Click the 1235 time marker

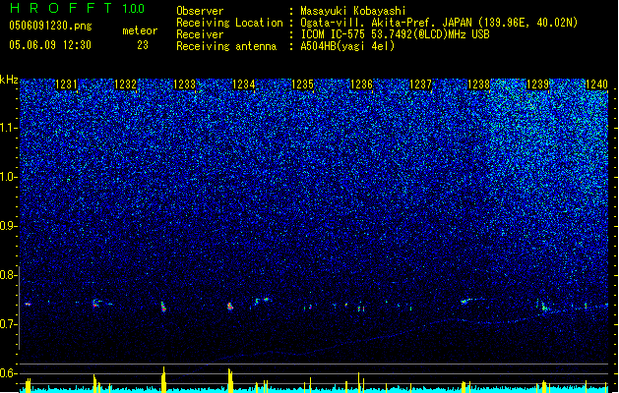point(302,84)
